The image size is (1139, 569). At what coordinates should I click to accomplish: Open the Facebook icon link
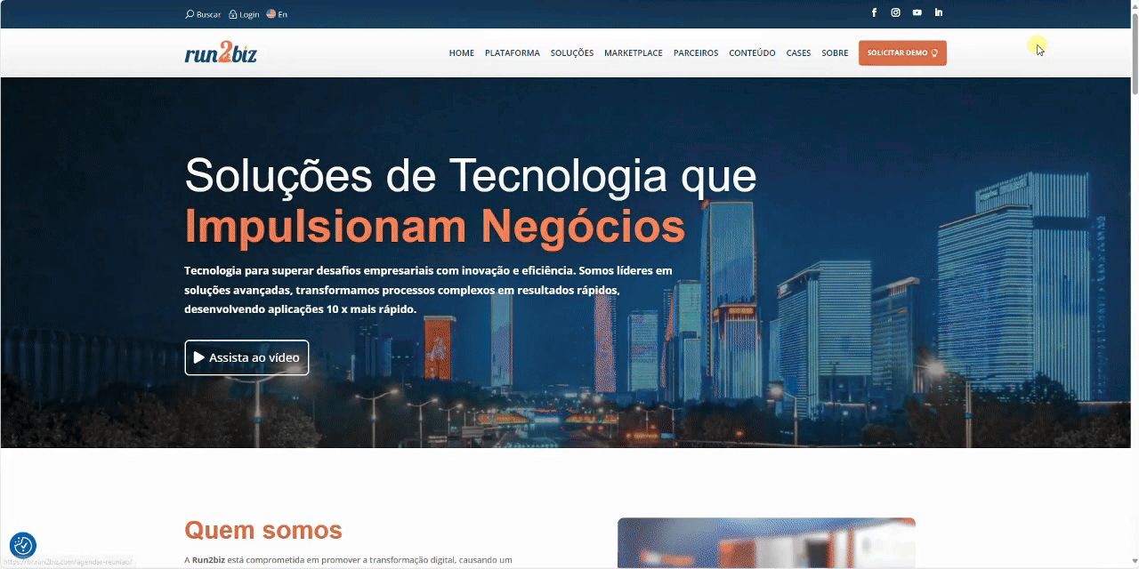tap(874, 12)
